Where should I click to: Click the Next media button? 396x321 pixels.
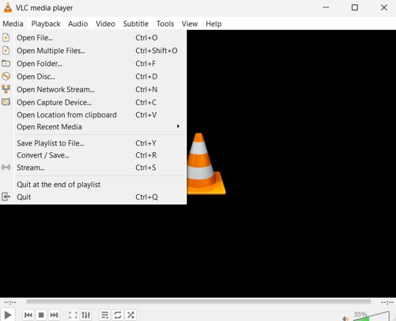pos(54,315)
